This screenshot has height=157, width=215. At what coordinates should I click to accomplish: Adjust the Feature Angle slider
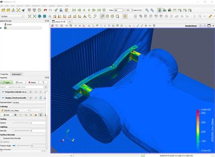tap(21, 146)
